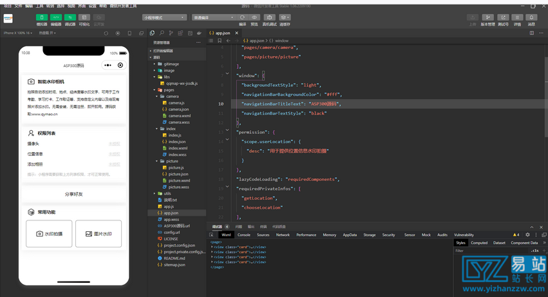Open the 小程序模式 mode dropdown
This screenshot has height=297, width=548.
[x=164, y=17]
